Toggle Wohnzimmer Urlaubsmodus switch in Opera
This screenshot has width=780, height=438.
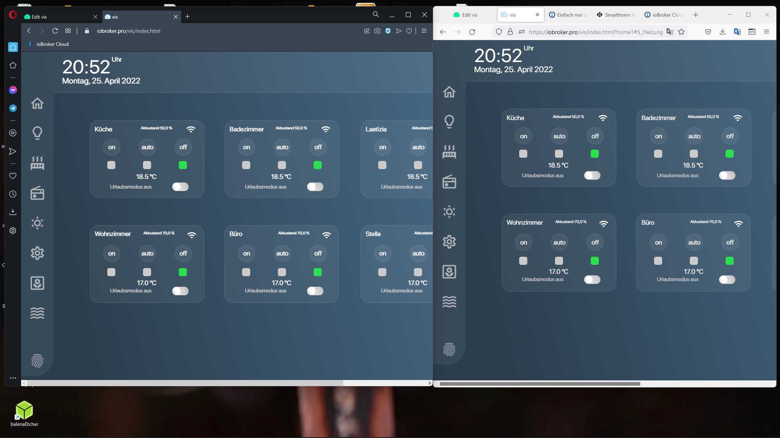pos(180,291)
